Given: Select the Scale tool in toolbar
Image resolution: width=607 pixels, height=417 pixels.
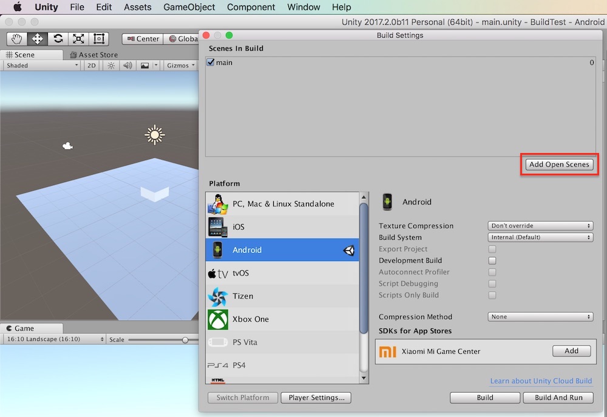Looking at the screenshot, I should tap(78, 39).
